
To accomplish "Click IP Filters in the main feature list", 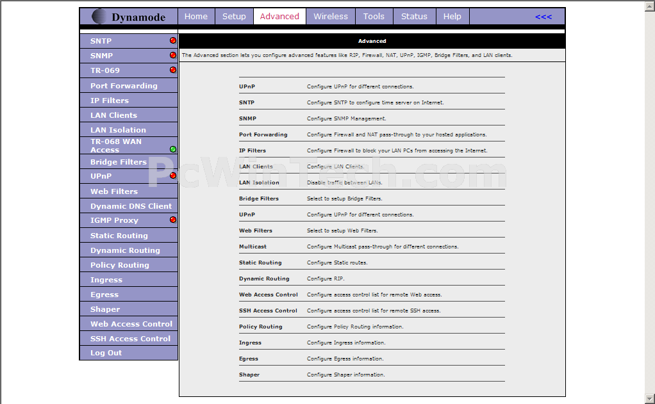I will pyautogui.click(x=253, y=150).
